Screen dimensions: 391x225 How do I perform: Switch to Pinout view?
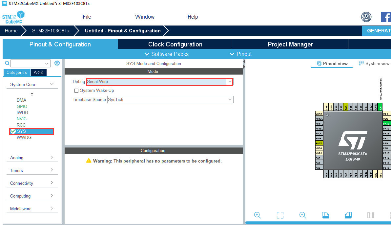tap(332, 63)
